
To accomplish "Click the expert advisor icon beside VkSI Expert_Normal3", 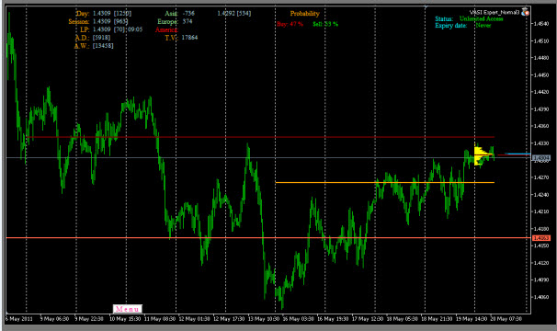I will coord(526,12).
